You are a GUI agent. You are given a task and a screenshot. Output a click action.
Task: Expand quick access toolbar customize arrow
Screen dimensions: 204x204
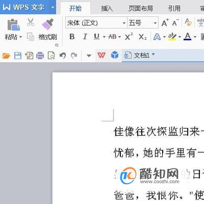(89, 56)
